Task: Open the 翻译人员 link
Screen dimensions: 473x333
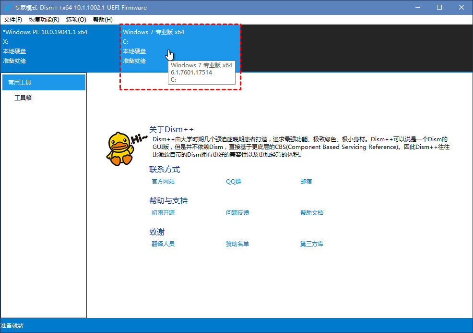Action: coord(163,244)
